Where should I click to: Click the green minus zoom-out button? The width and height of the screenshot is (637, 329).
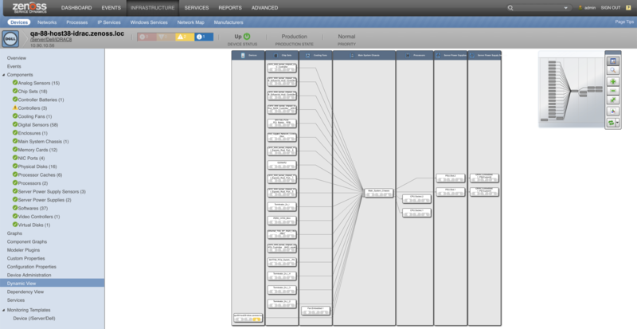click(x=613, y=91)
